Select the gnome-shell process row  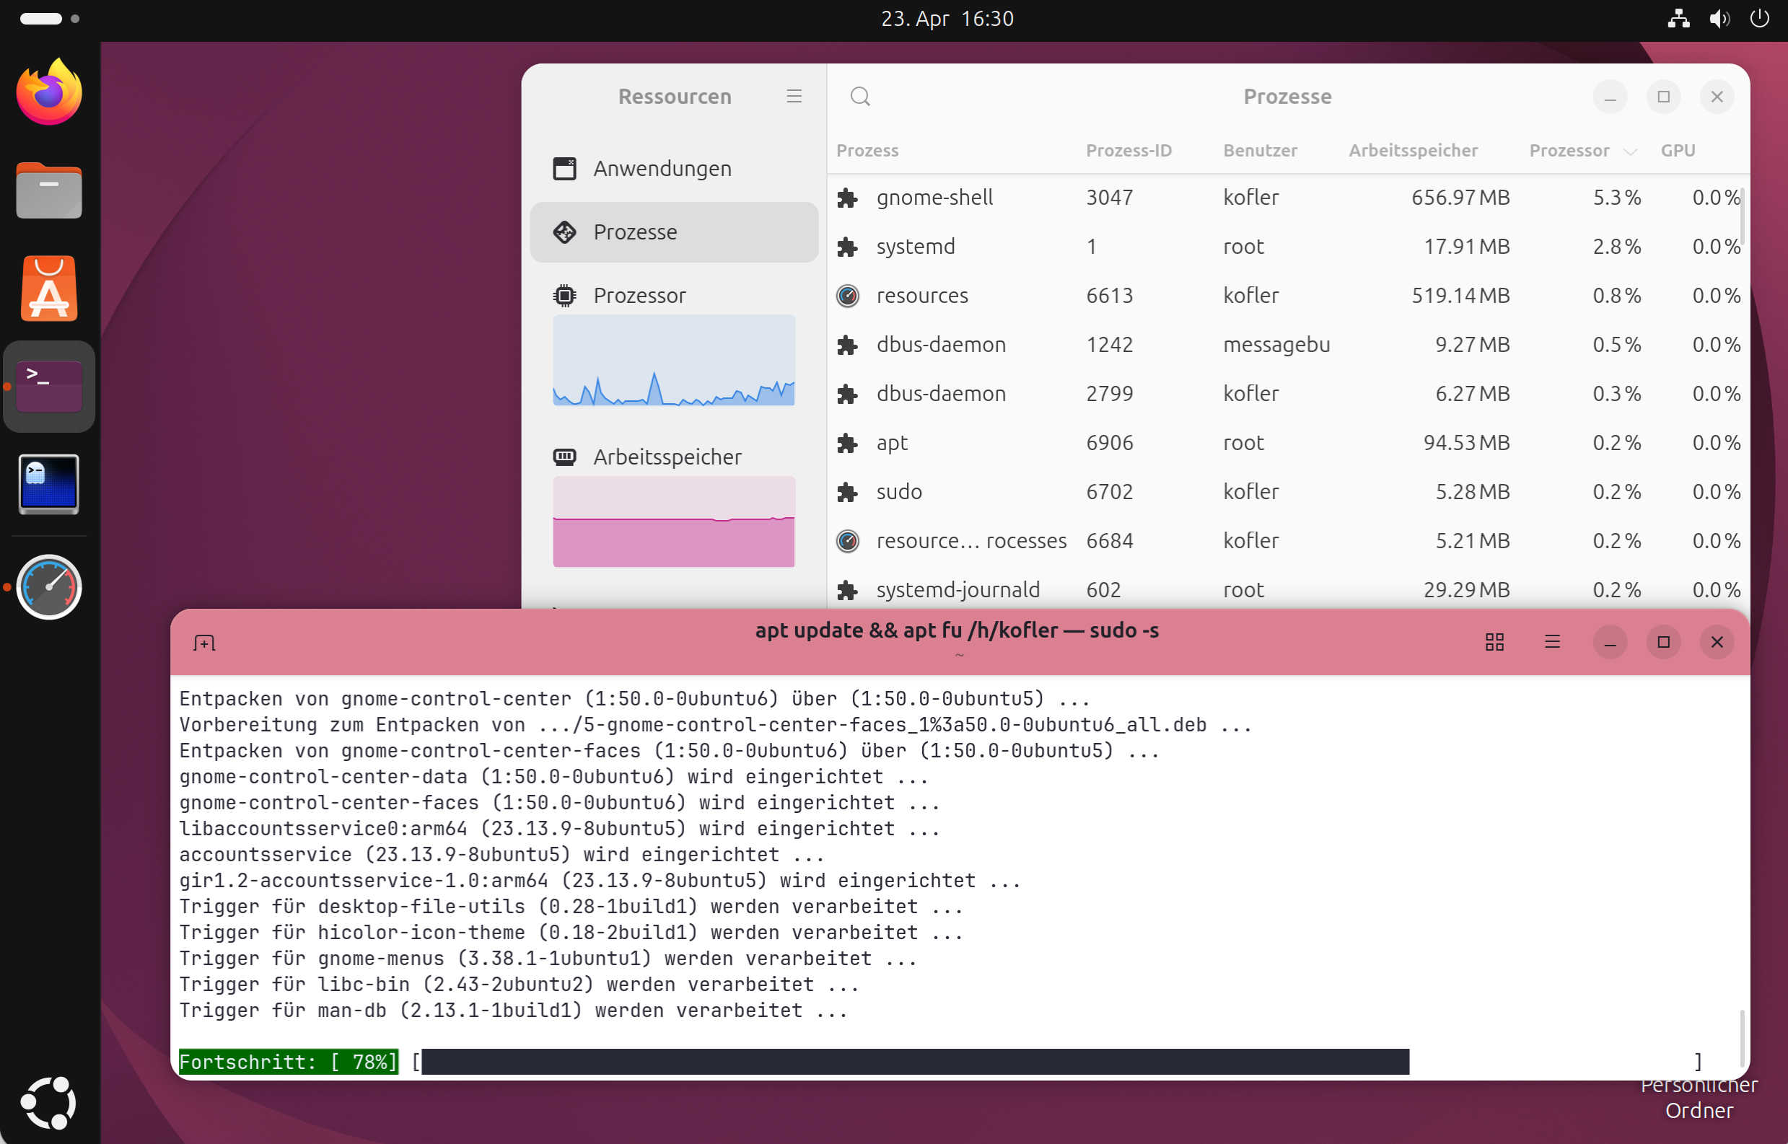pos(935,198)
